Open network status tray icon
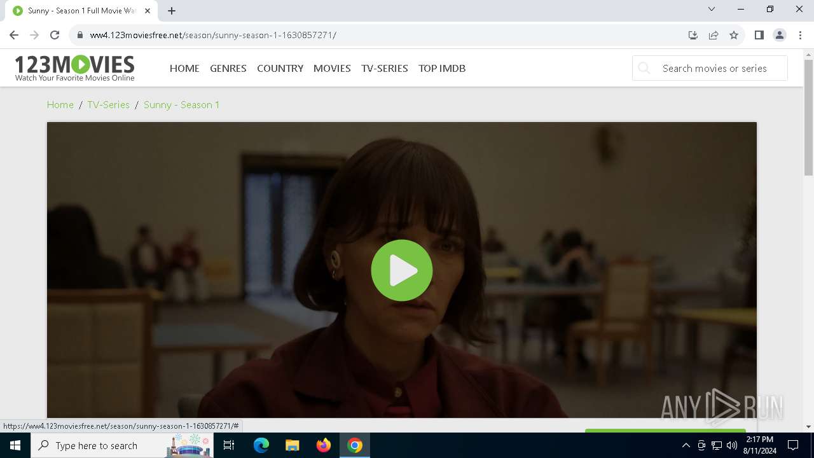 (717, 445)
